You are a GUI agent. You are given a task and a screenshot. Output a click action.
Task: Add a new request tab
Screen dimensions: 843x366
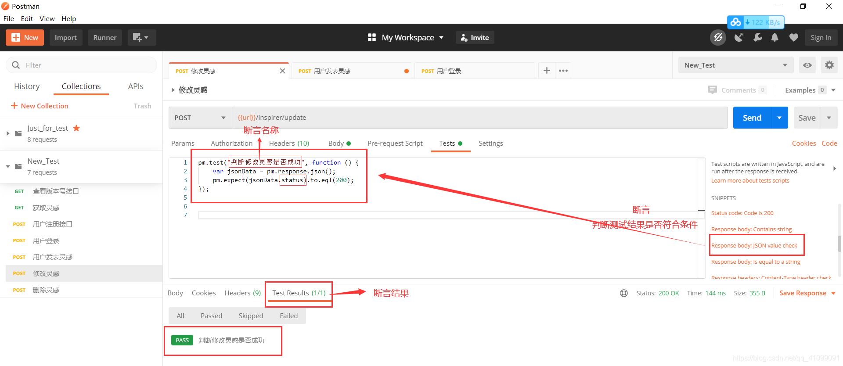[547, 71]
